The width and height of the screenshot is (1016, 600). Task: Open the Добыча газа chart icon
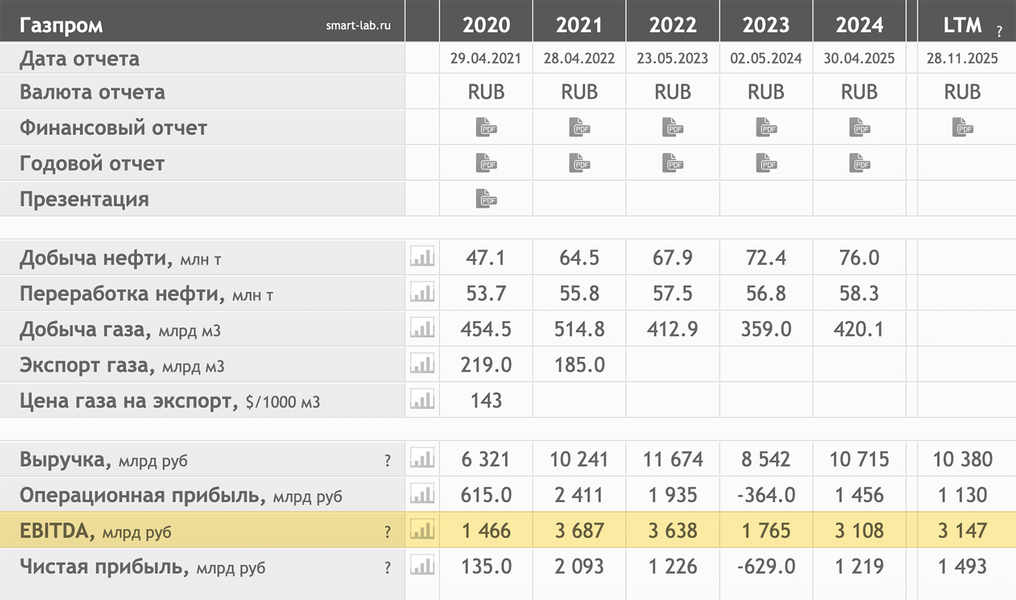(x=422, y=328)
